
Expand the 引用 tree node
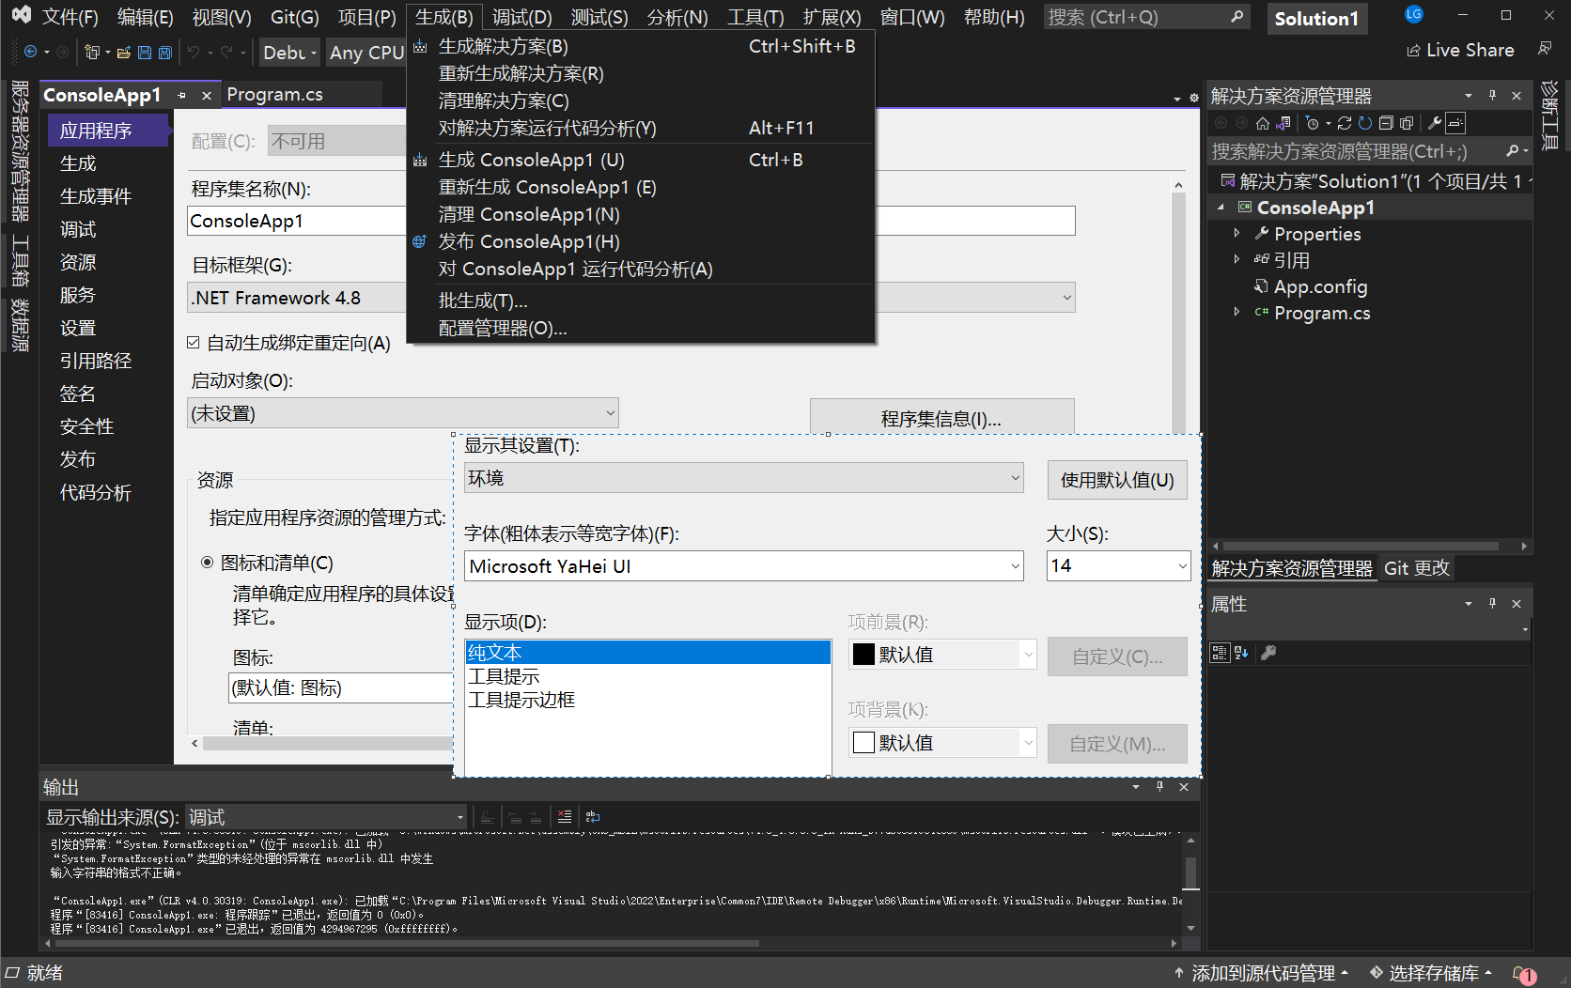click(1237, 260)
